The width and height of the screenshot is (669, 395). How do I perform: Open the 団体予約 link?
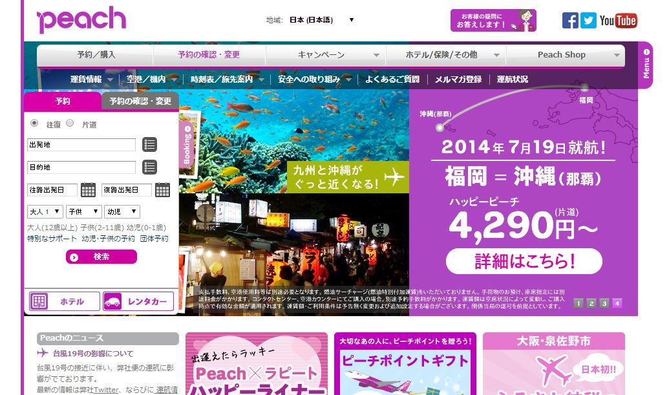tap(154, 239)
